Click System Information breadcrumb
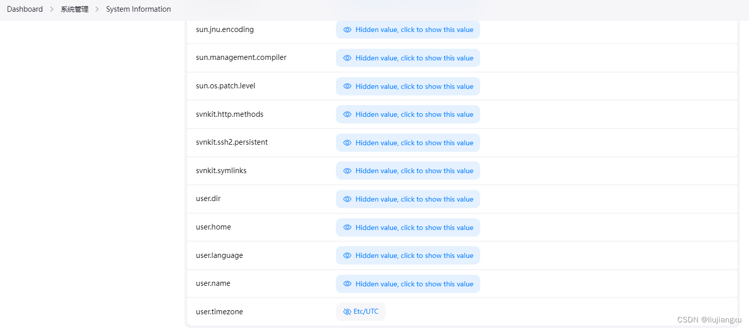Screen dimensions: 749x329 138,9
